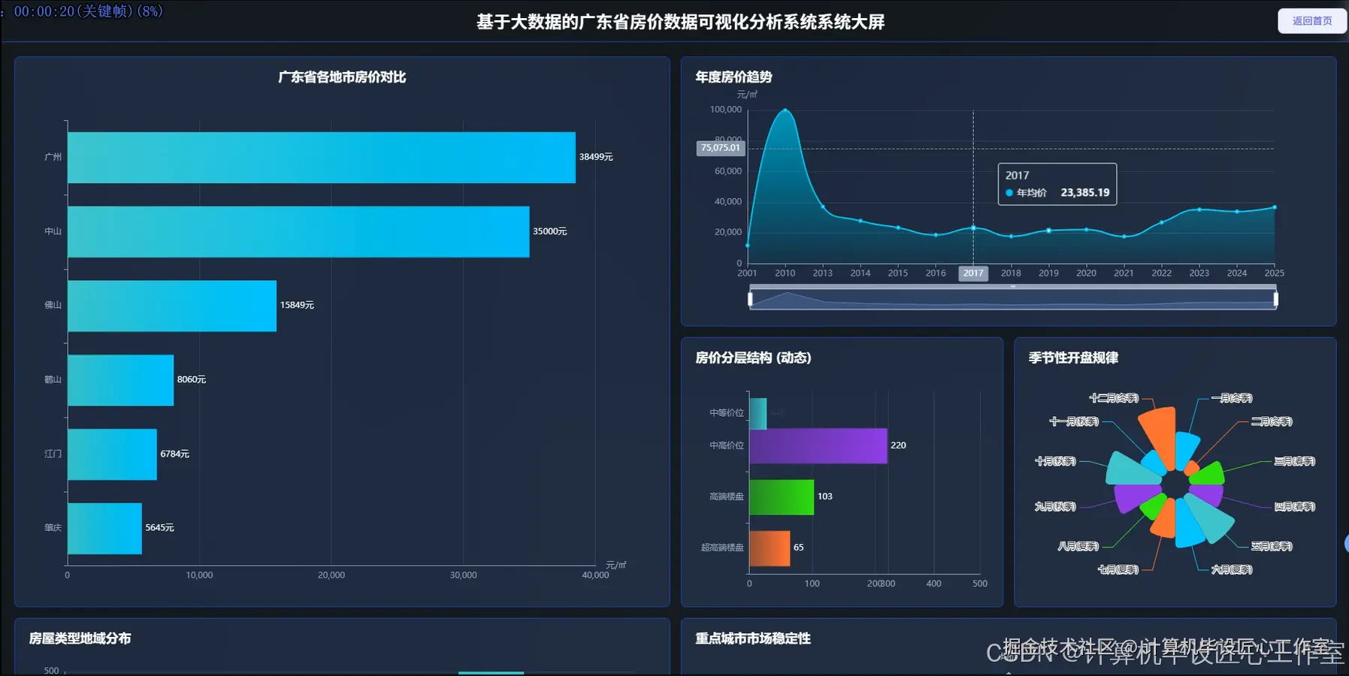Screen dimensions: 1349x676
Task: Click the 八月(夏季) label in rose chart
Action: coord(1078,546)
